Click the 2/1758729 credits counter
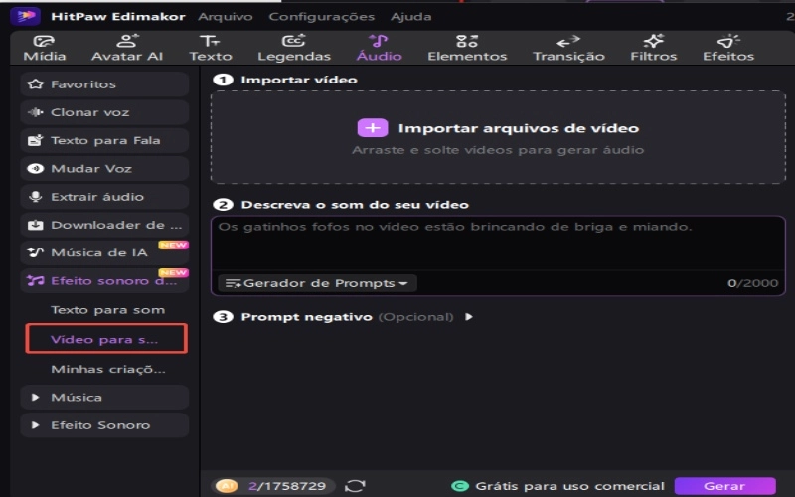This screenshot has width=795, height=497. pos(287,486)
